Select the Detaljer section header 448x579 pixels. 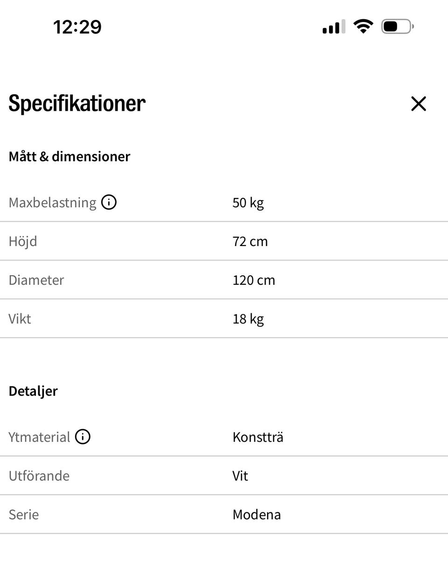point(33,391)
